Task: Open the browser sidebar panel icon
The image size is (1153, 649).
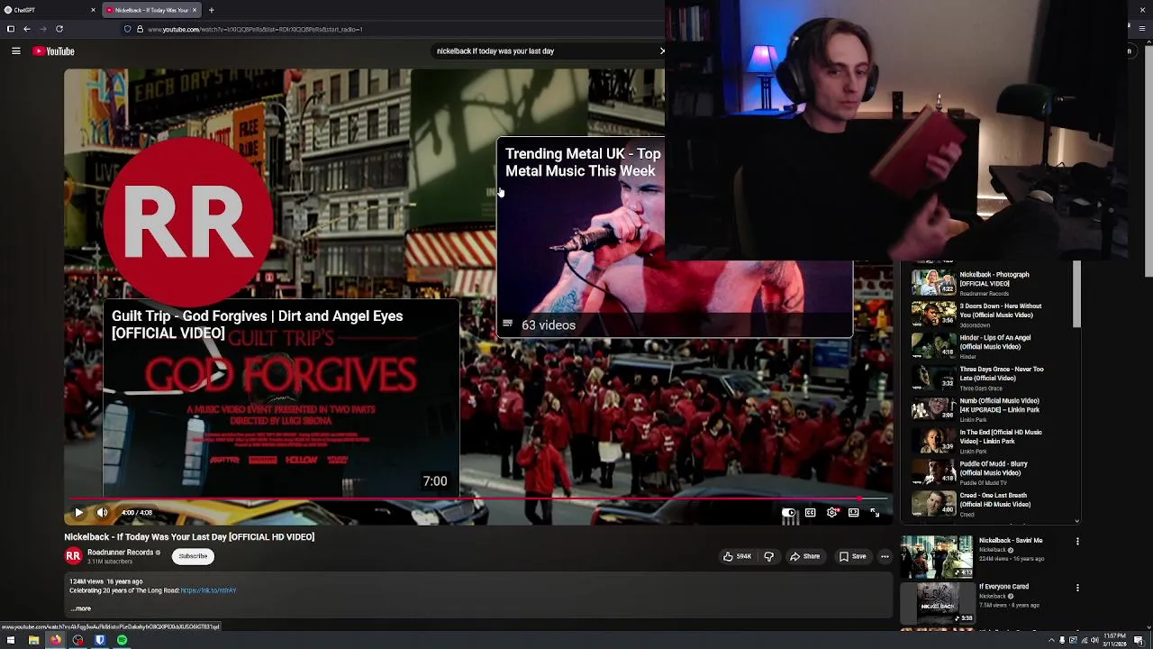Action: (x=11, y=29)
